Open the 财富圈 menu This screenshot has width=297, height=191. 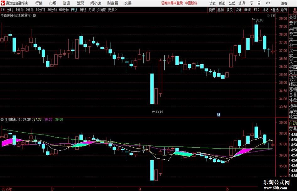[113, 3]
